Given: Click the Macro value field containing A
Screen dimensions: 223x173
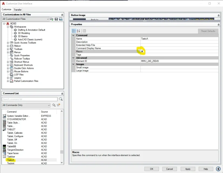Looking at the screenshot, I should (x=179, y=51).
